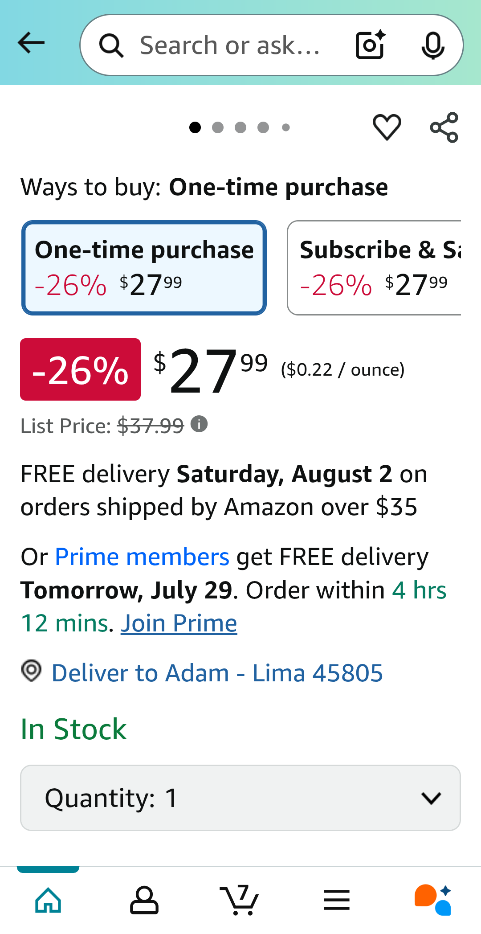Tap the back arrow

click(x=31, y=43)
